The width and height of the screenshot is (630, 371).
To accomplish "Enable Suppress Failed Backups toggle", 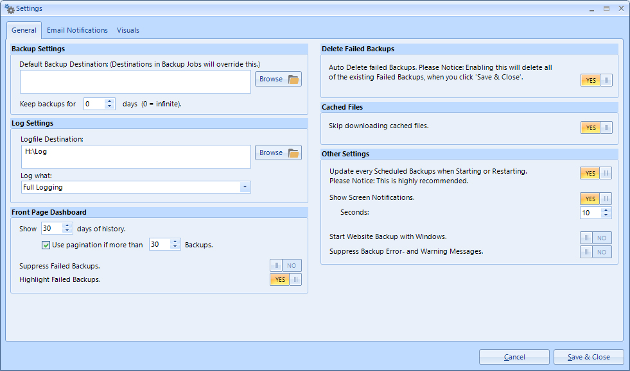I will click(x=285, y=265).
